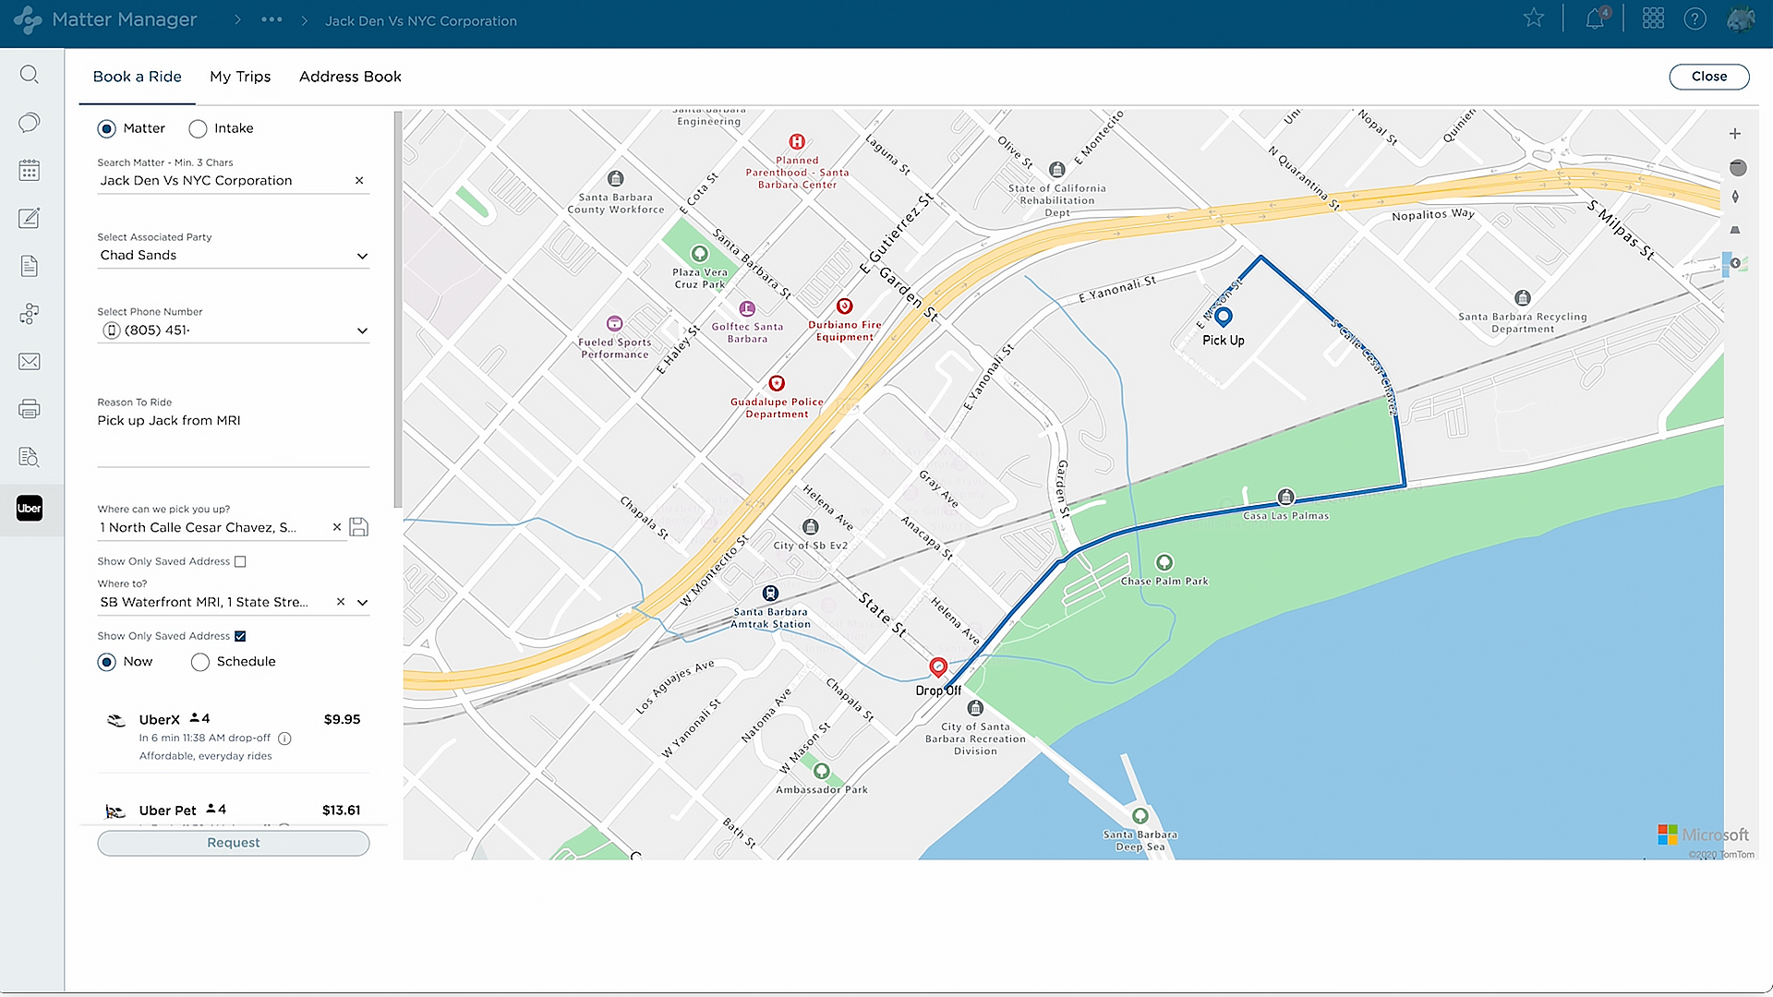Save the pickup address with disk icon

(x=359, y=527)
